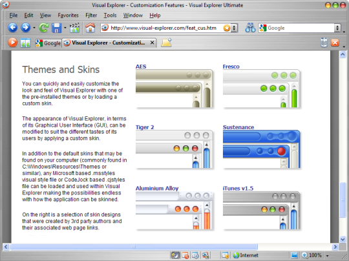
Task: Click the recycle bin icon on the tab bar
Action: tap(324, 43)
